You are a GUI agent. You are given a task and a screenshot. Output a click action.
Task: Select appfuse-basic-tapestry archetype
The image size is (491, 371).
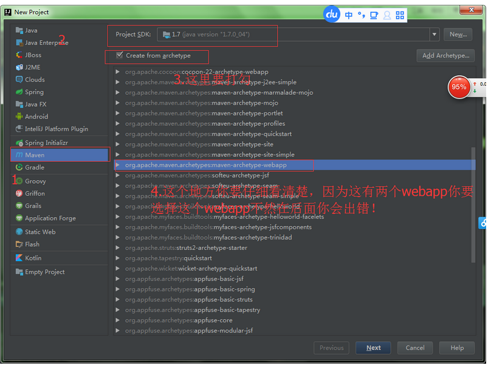click(294, 310)
